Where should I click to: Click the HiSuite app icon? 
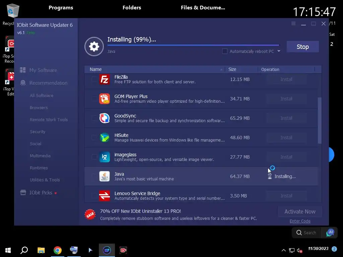pos(105,138)
